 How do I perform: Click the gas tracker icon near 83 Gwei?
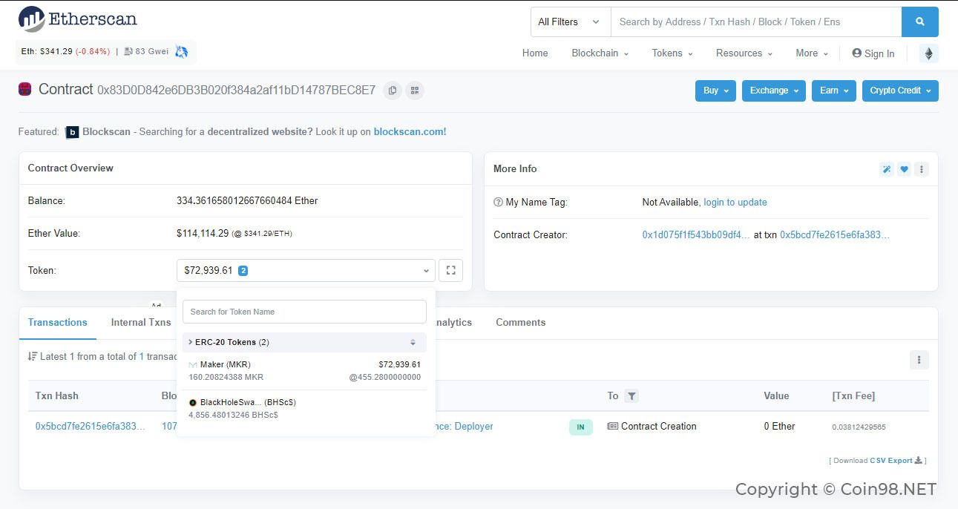pyautogui.click(x=128, y=52)
